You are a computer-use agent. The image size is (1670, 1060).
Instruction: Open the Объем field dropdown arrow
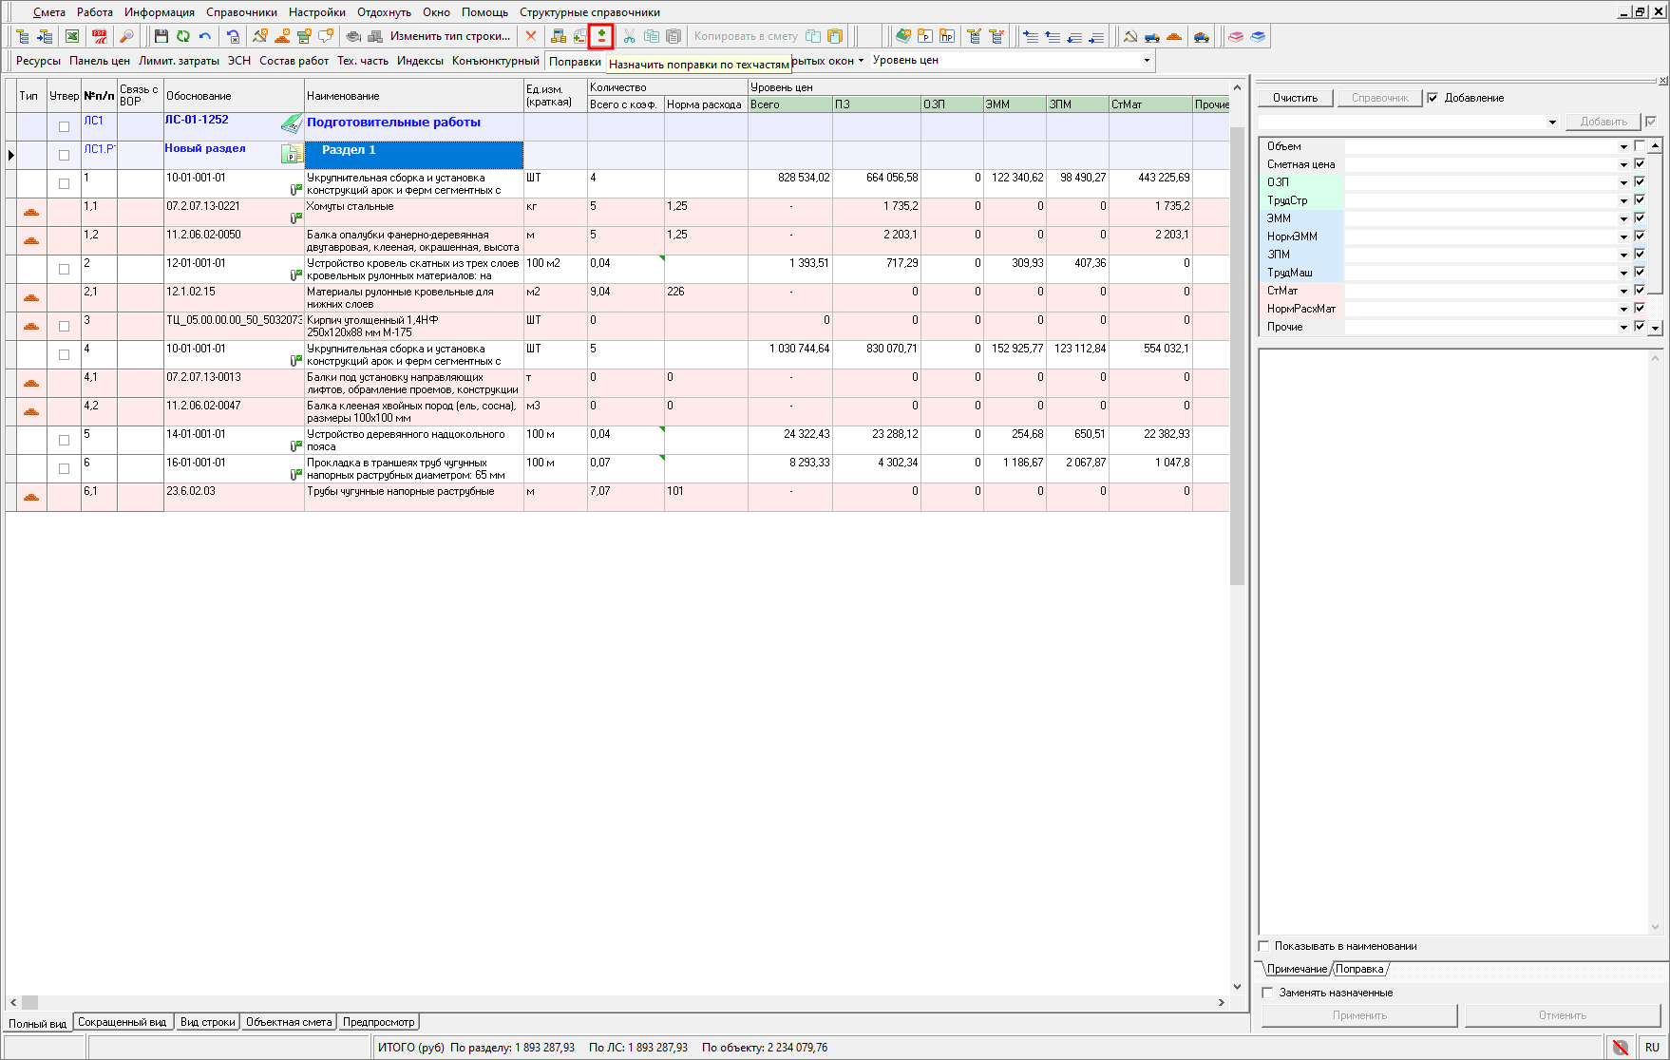coord(1623,146)
